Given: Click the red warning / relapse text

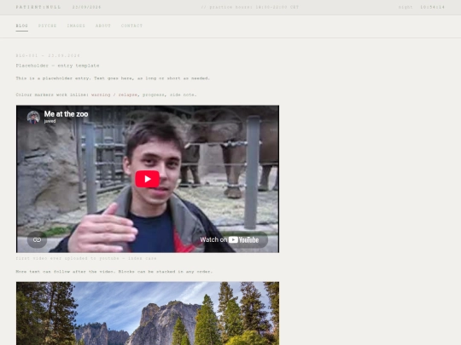Looking at the screenshot, I should tap(114, 95).
